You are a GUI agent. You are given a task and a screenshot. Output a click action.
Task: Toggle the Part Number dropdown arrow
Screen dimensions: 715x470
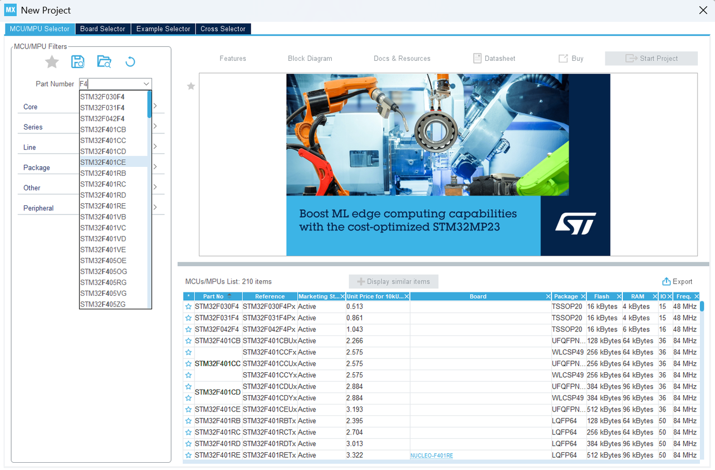click(146, 84)
